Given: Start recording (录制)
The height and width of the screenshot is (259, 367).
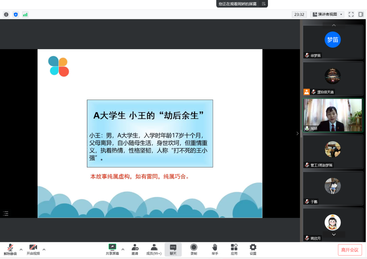Looking at the screenshot, I should [194, 249].
